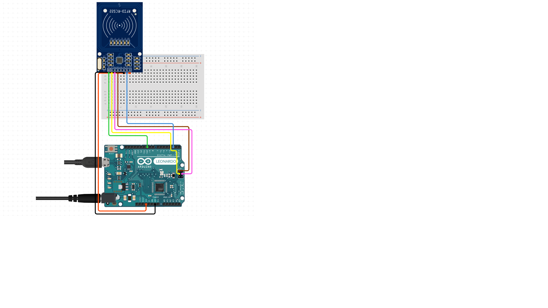Click the ANALOG pin header on the Arduino

click(171, 204)
